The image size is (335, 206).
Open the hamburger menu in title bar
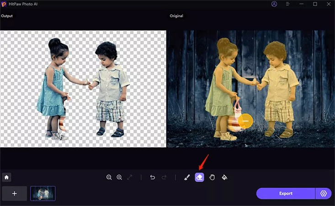pos(288,4)
